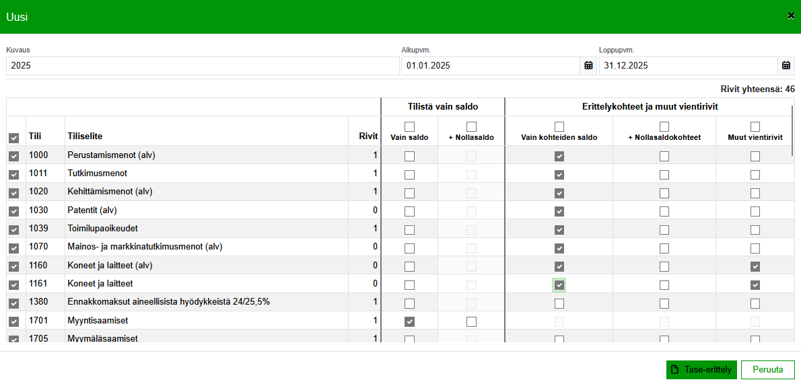Uncheck row selection for account 1161 Koneet ja laitteet
The image size is (801, 386).
(x=13, y=285)
